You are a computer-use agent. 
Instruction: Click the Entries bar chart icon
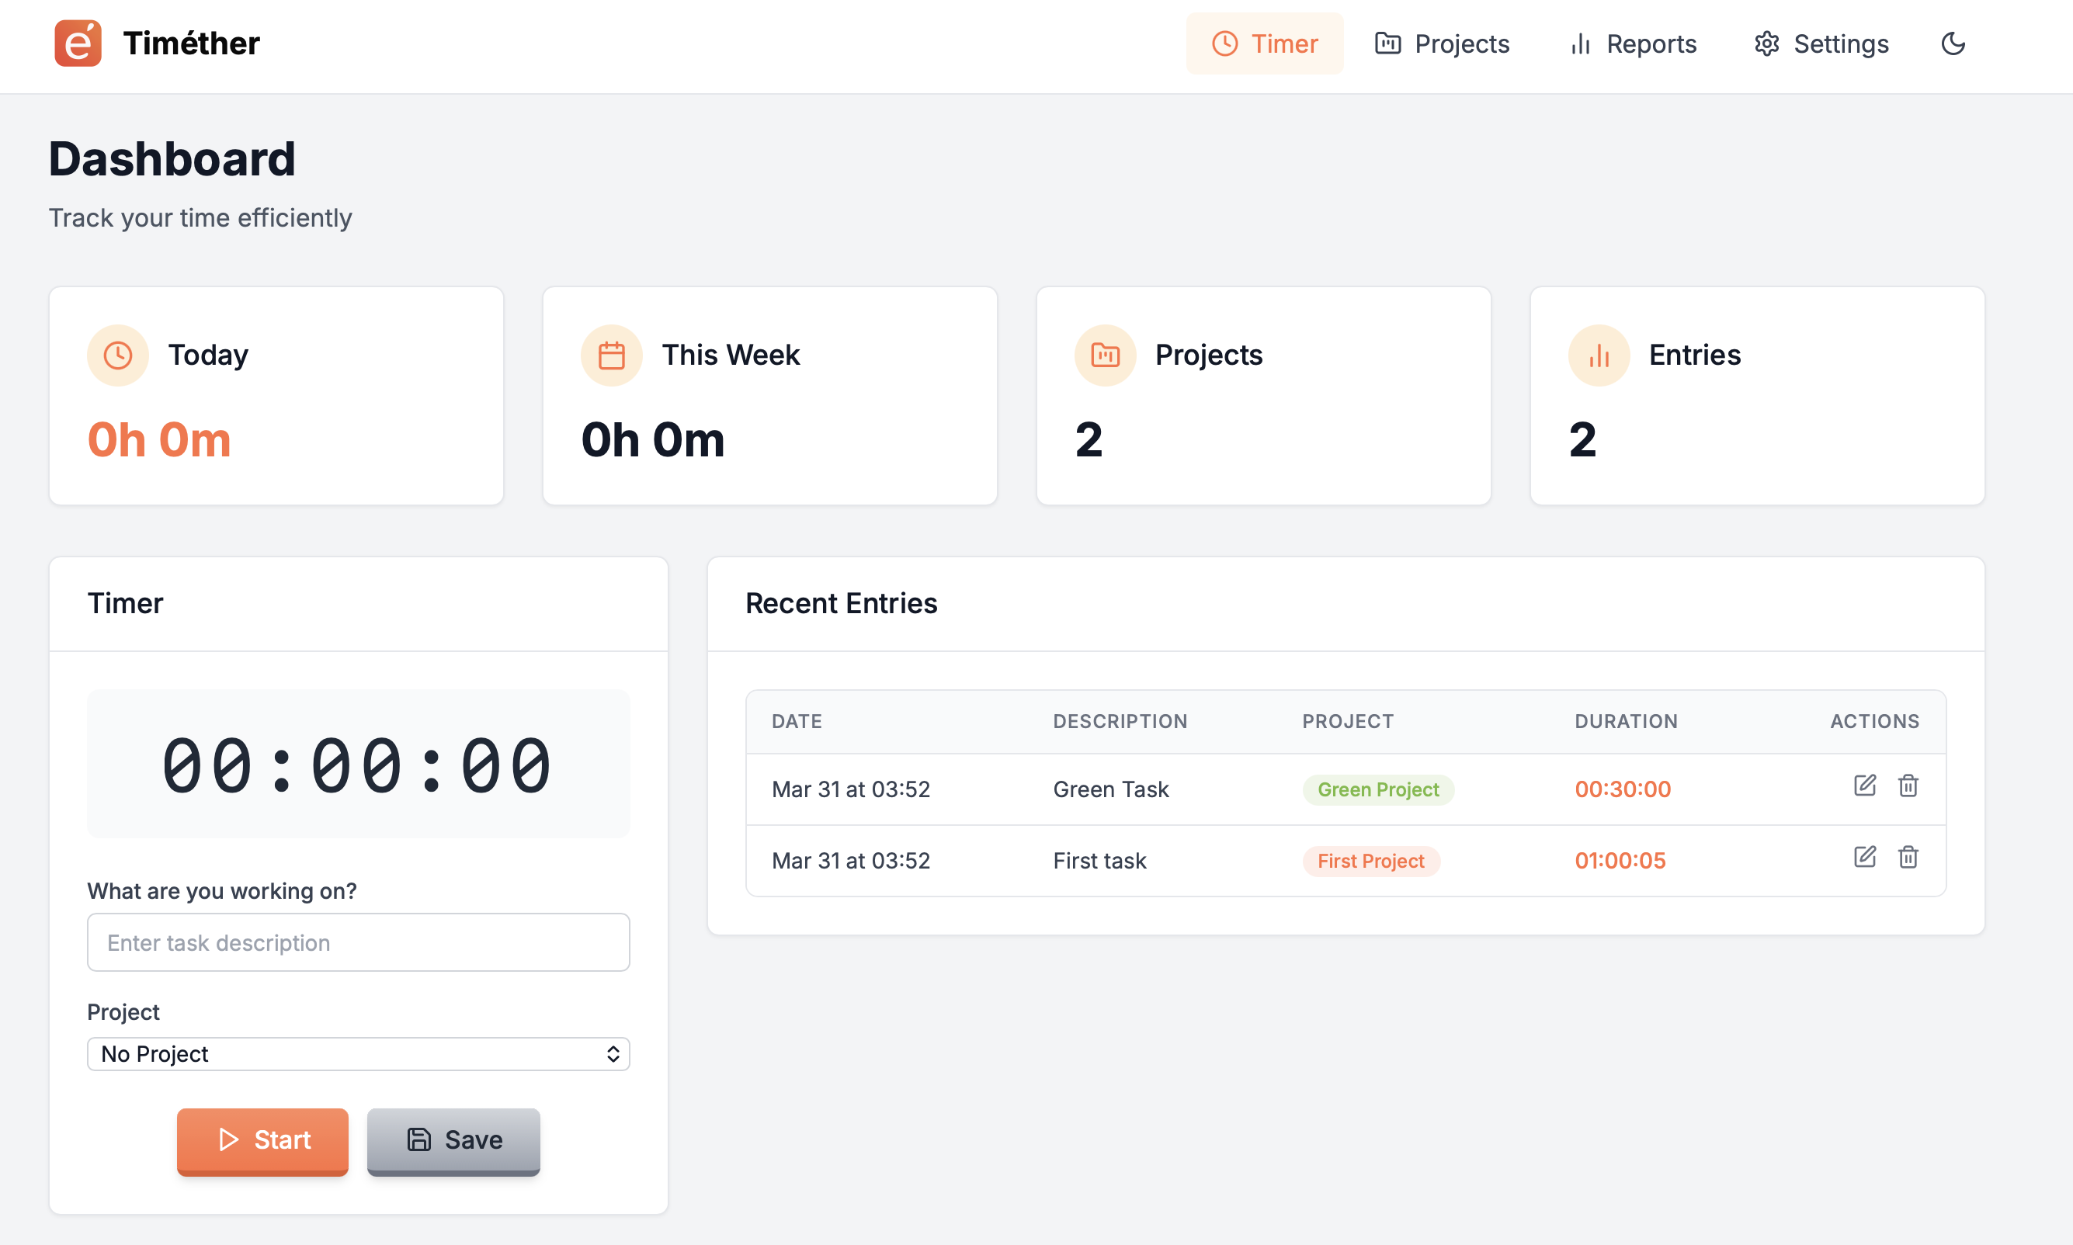coord(1599,355)
